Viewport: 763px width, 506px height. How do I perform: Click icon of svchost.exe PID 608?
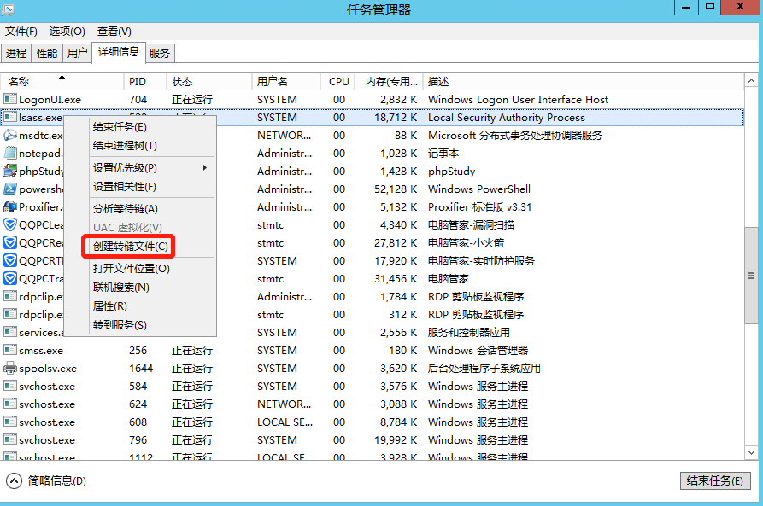9,422
